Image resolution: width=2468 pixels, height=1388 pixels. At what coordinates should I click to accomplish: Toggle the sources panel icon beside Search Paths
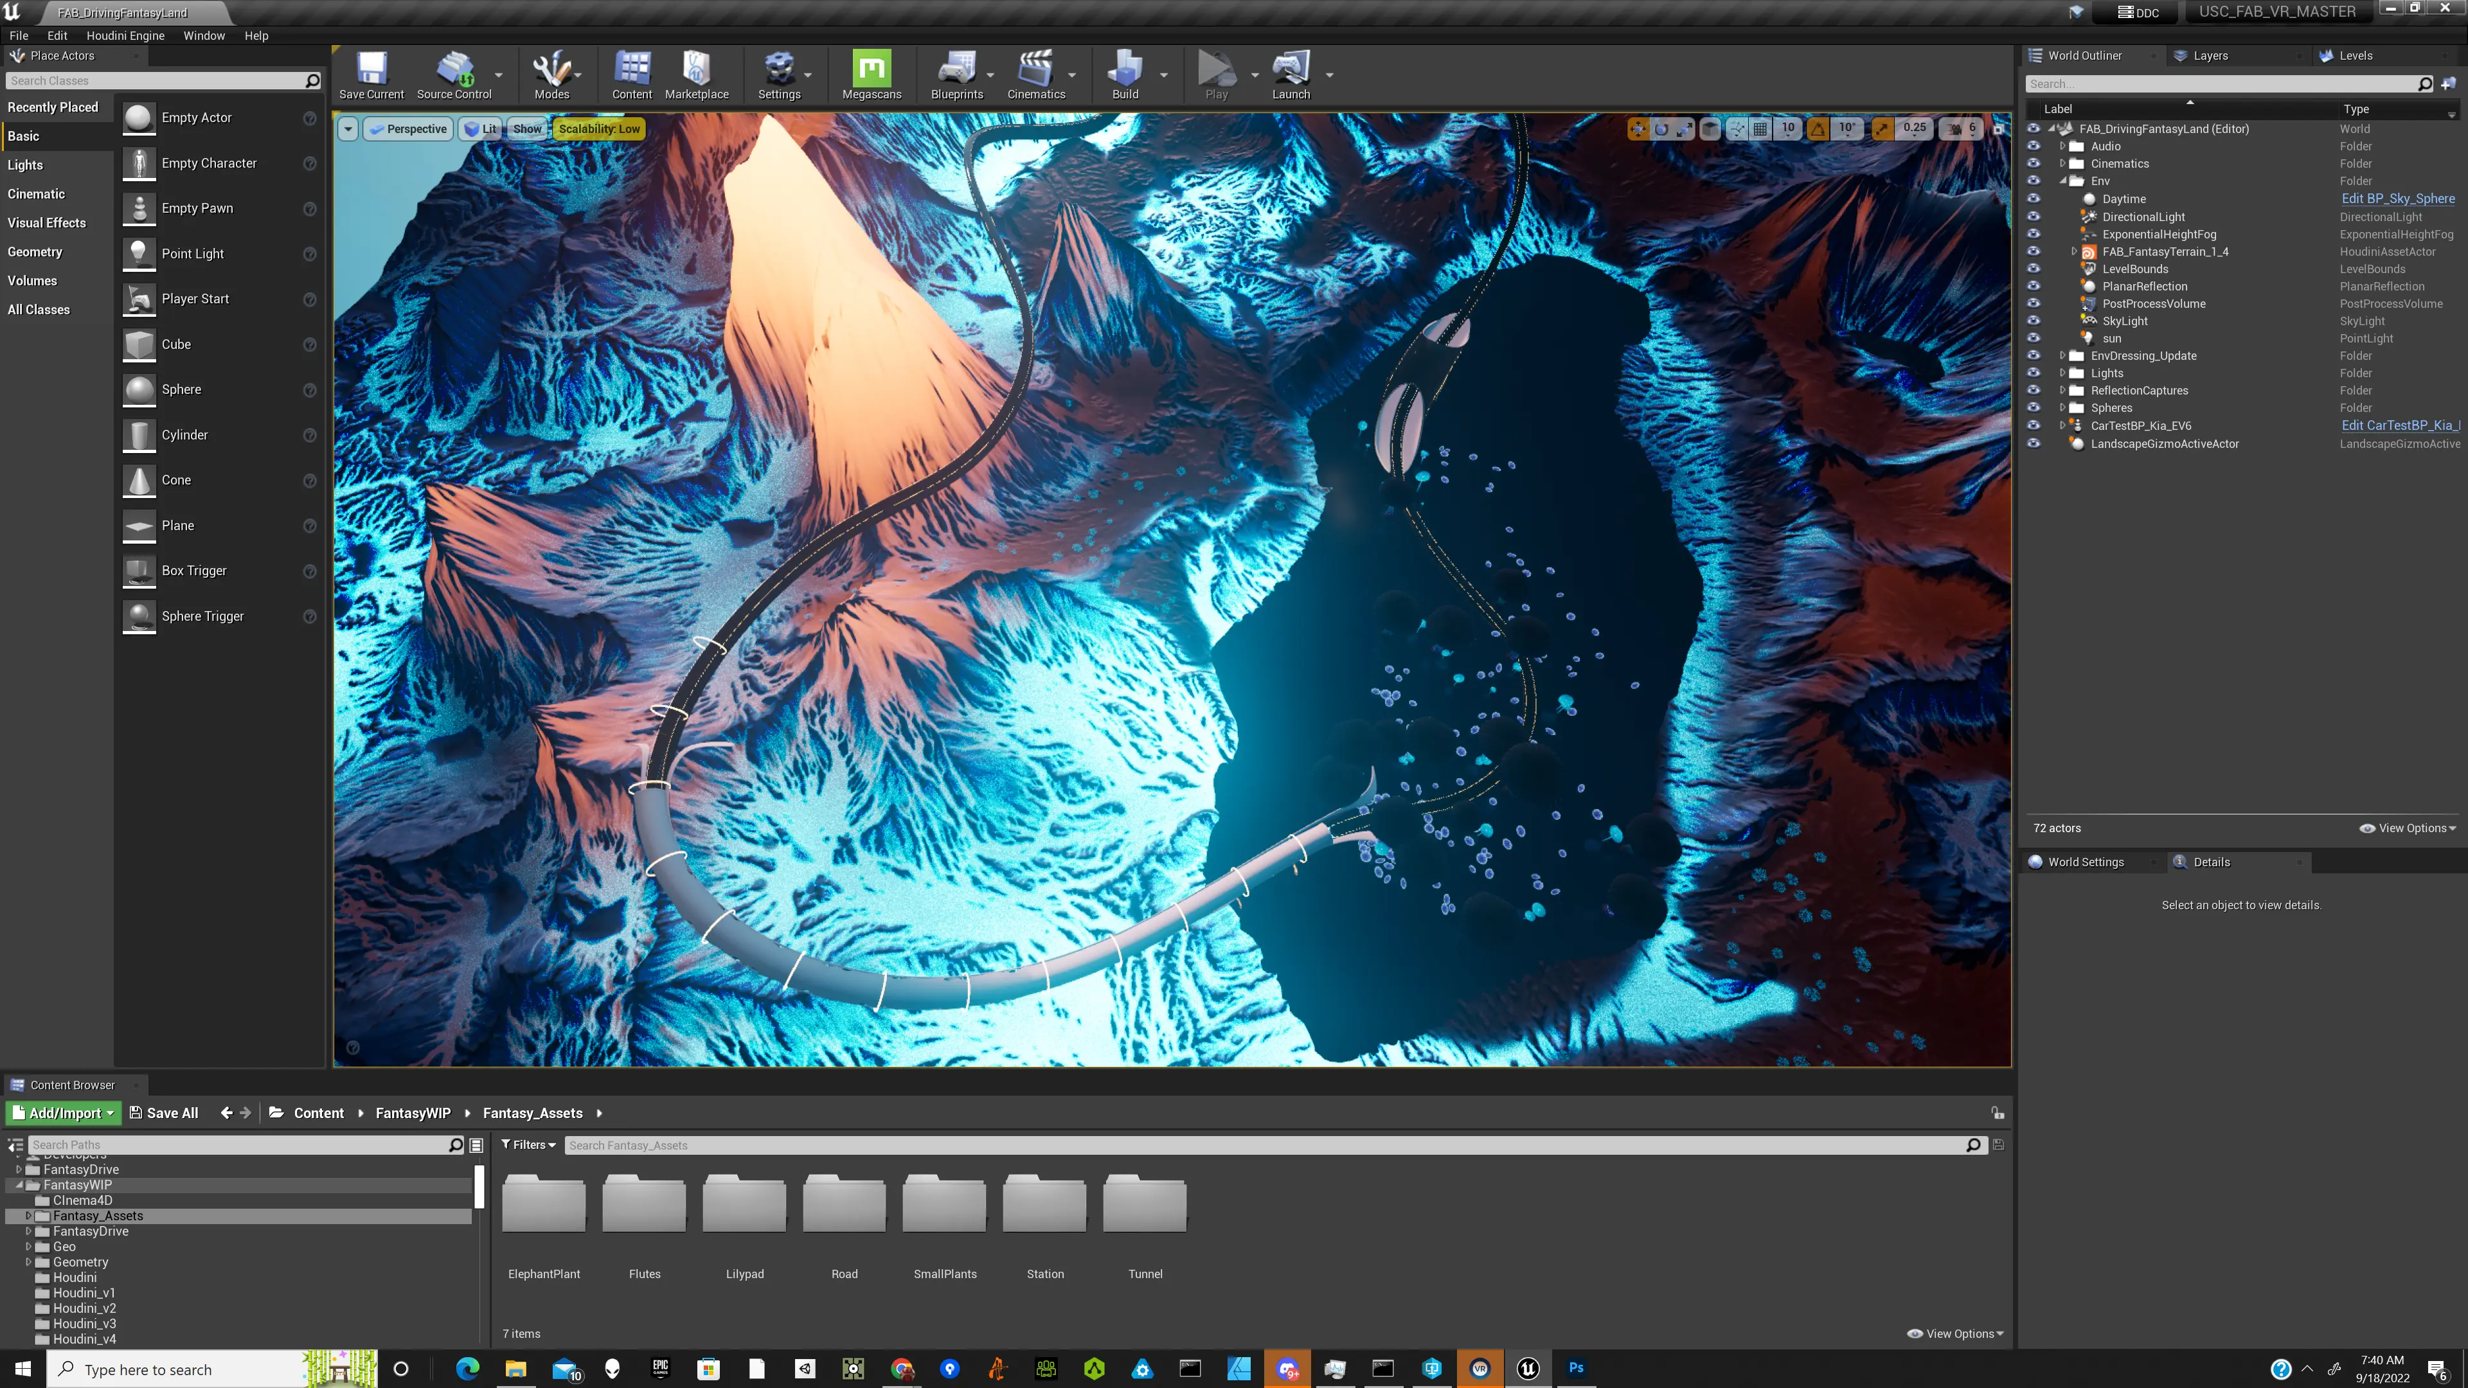tap(16, 1146)
